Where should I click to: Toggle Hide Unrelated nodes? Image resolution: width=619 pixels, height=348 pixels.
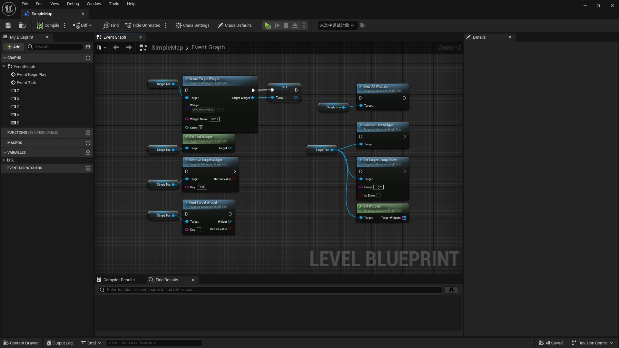pyautogui.click(x=143, y=25)
